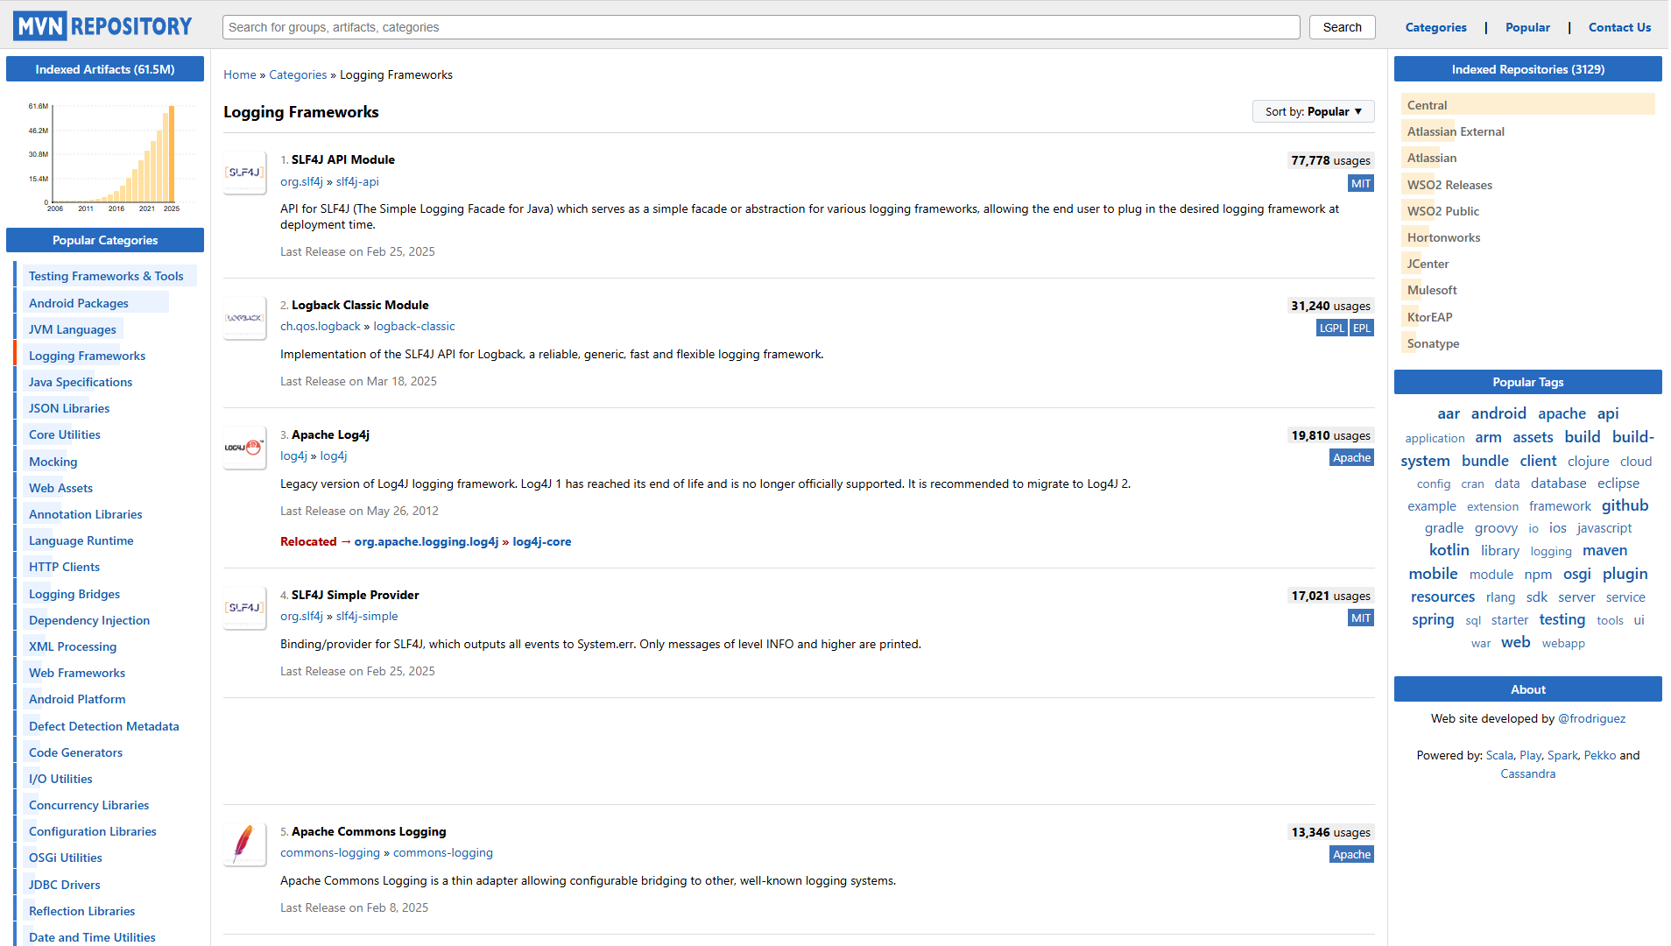Click the SLF4J Simple Provider logo icon
The image size is (1671, 946).
pyautogui.click(x=244, y=608)
